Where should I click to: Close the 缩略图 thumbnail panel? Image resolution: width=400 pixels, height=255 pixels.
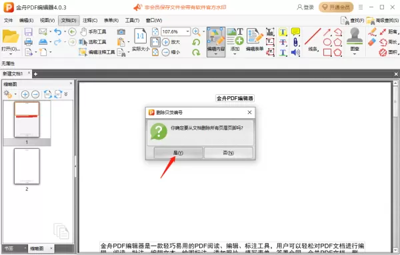click(x=71, y=83)
